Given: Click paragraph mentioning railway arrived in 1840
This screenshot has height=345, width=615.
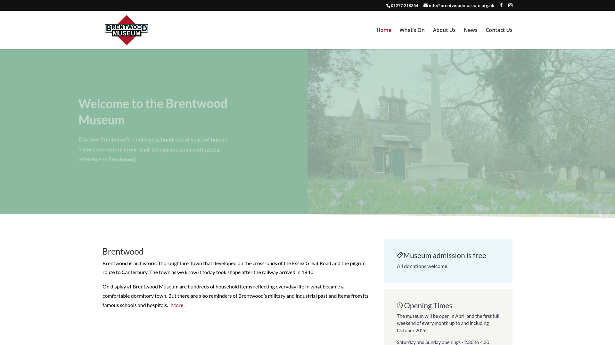Looking at the screenshot, I should tap(234, 268).
